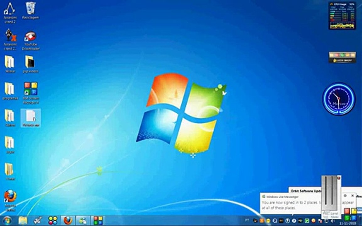Open the colored squares app on taskbar
This screenshot has height=226, width=362.
[98, 221]
